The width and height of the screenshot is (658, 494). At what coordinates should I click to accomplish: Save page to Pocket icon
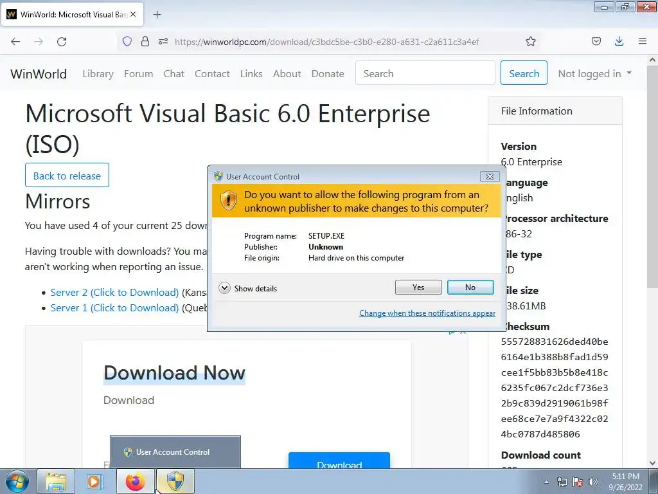[596, 41]
